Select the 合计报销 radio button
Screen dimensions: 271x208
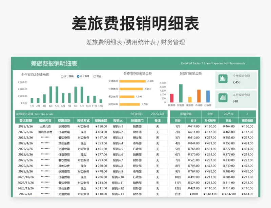[62, 76]
